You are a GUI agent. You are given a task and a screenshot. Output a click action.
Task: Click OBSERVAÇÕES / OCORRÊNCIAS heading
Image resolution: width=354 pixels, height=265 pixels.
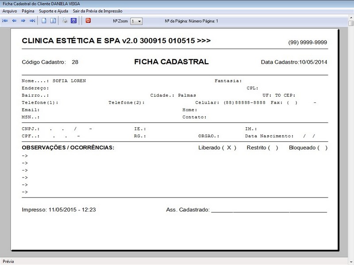click(68, 148)
